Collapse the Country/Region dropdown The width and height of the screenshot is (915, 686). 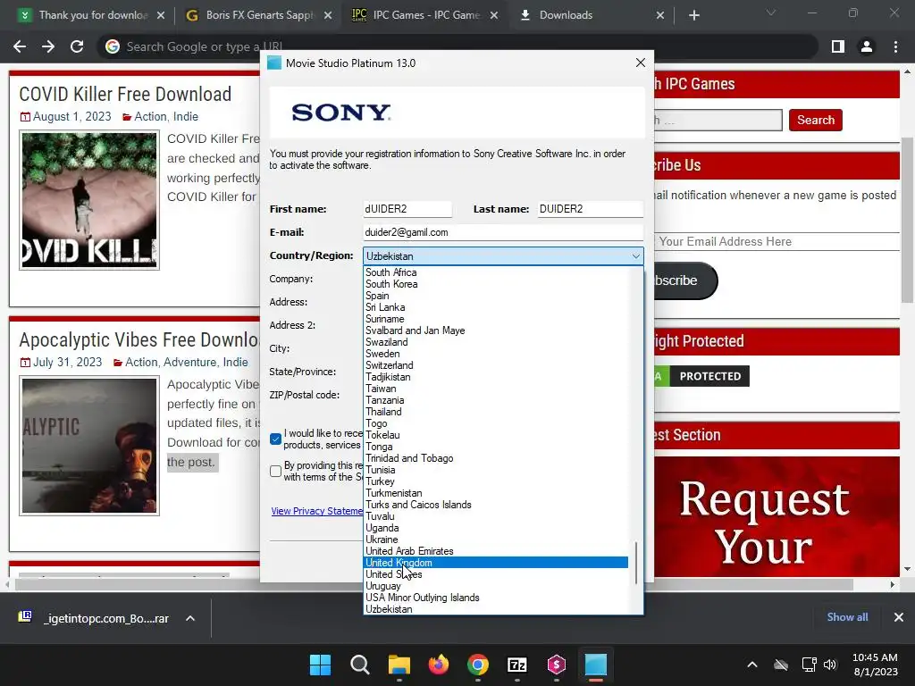635,256
